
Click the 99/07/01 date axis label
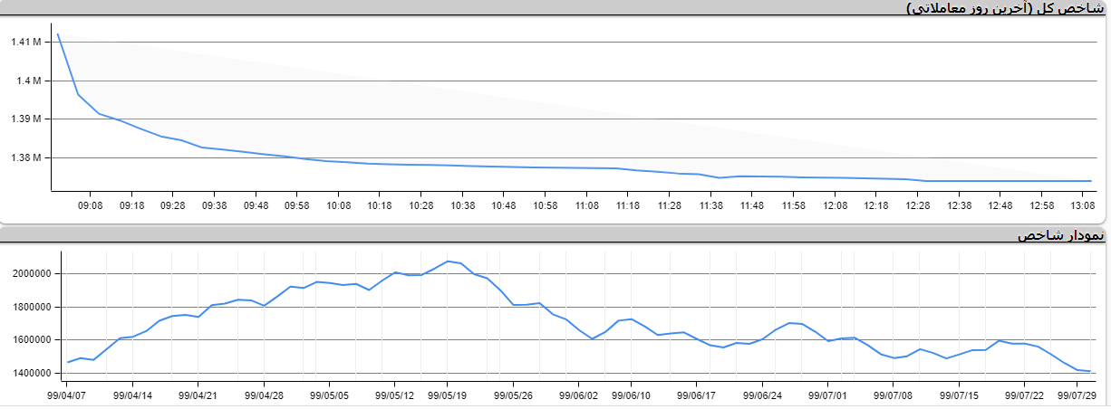pyautogui.click(x=827, y=395)
